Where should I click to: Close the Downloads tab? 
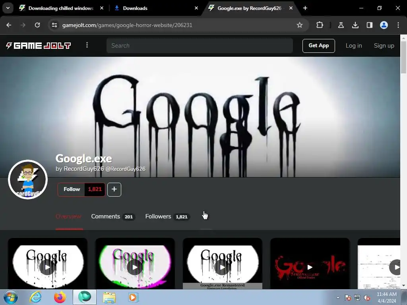(x=196, y=8)
